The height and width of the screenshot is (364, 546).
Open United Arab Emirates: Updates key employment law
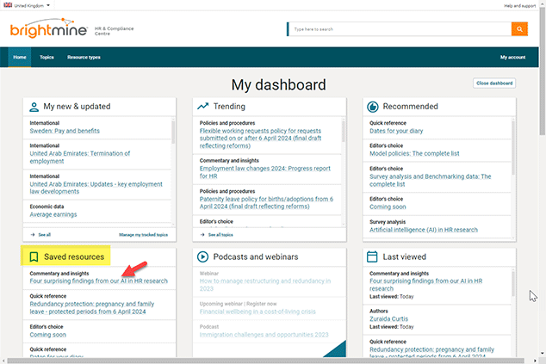[x=96, y=188]
